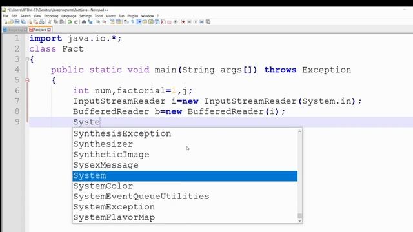
Task: Open the Plugins menu
Action: click(133, 16)
